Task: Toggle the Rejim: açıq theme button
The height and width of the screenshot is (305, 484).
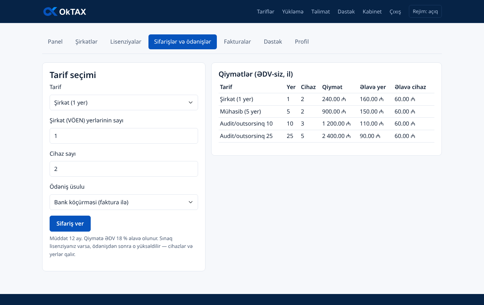Action: (425, 11)
